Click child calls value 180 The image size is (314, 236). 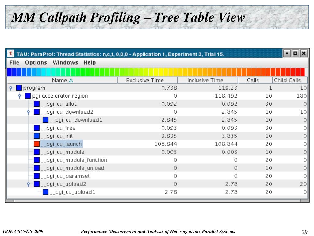pyautogui.click(x=302, y=96)
